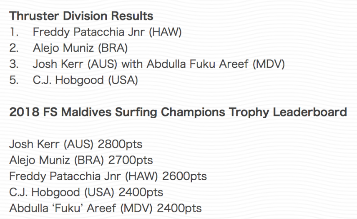The image size is (357, 219).
Task: Select Freddy Patacchia Jnr first-place result
Action: pyautogui.click(x=107, y=32)
